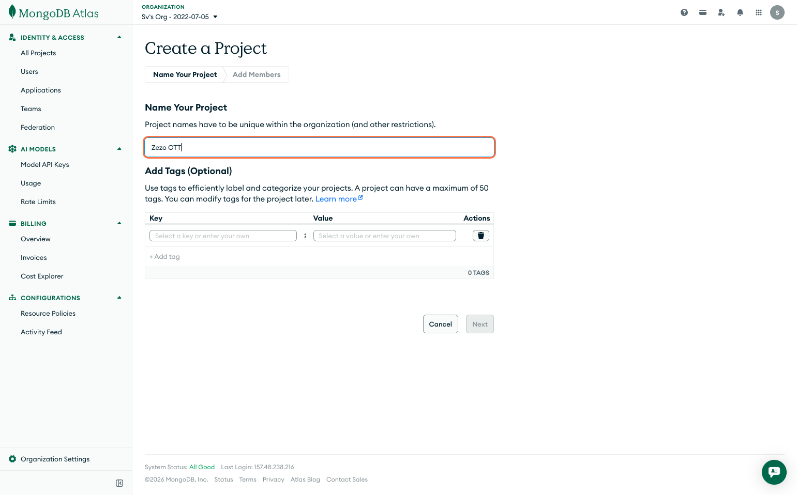Click the invite user icon
797x495 pixels.
click(721, 12)
